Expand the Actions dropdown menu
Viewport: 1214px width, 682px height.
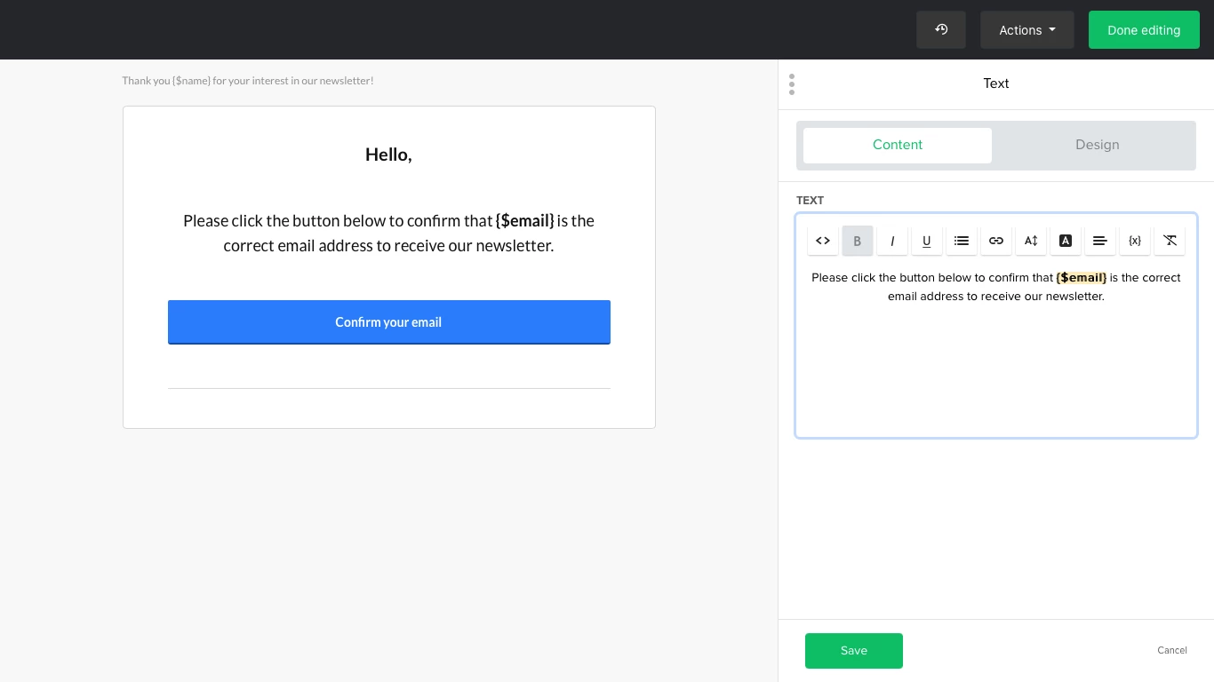(x=1026, y=30)
